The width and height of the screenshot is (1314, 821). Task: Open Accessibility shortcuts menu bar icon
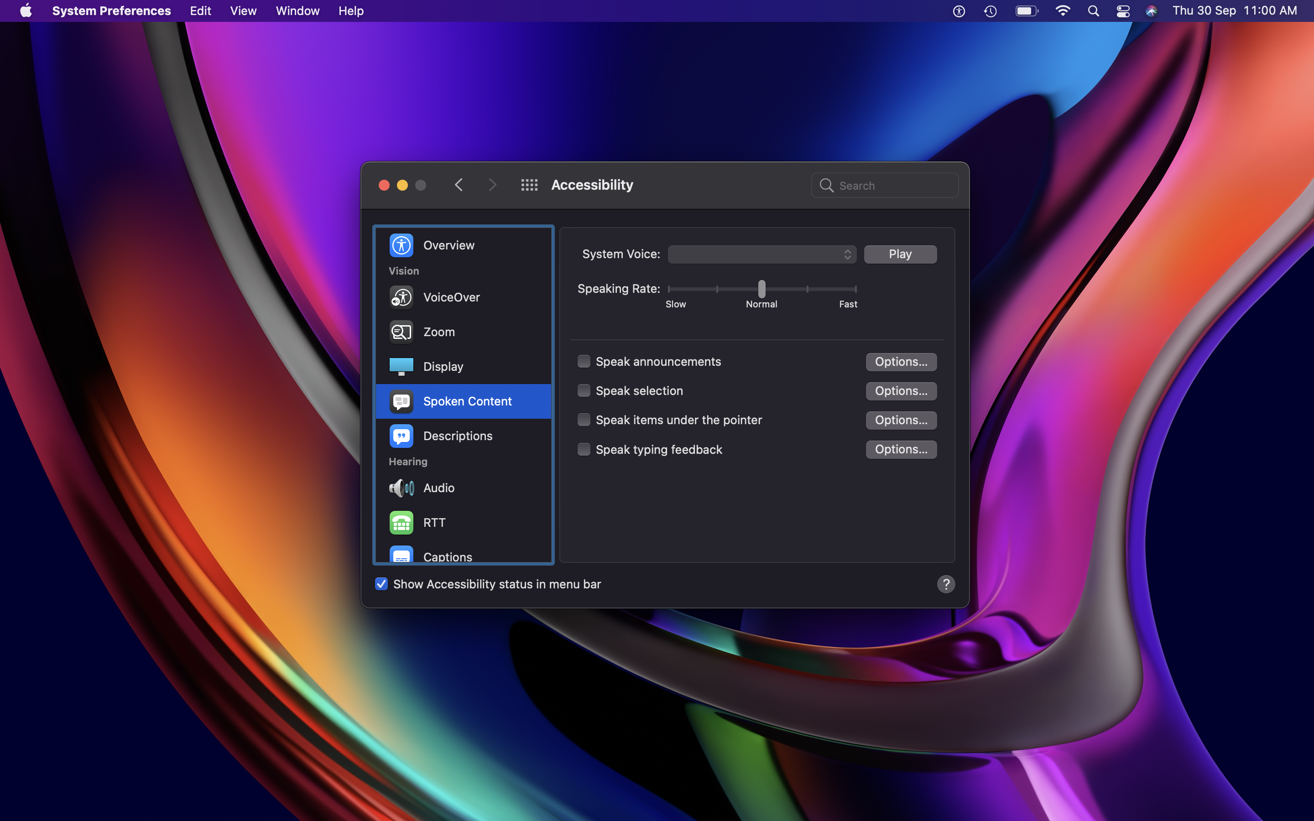coord(959,11)
